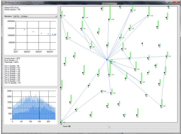
Task: Close the solver window
Action: [x=176, y=2]
